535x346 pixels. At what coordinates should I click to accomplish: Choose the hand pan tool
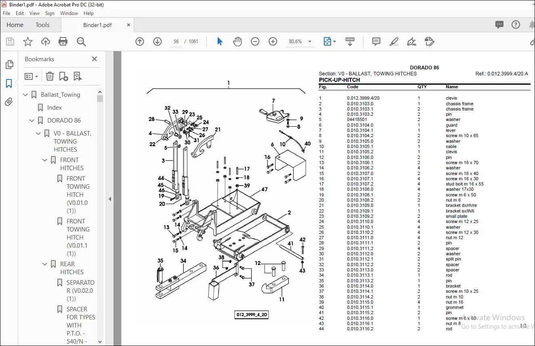pyautogui.click(x=237, y=42)
